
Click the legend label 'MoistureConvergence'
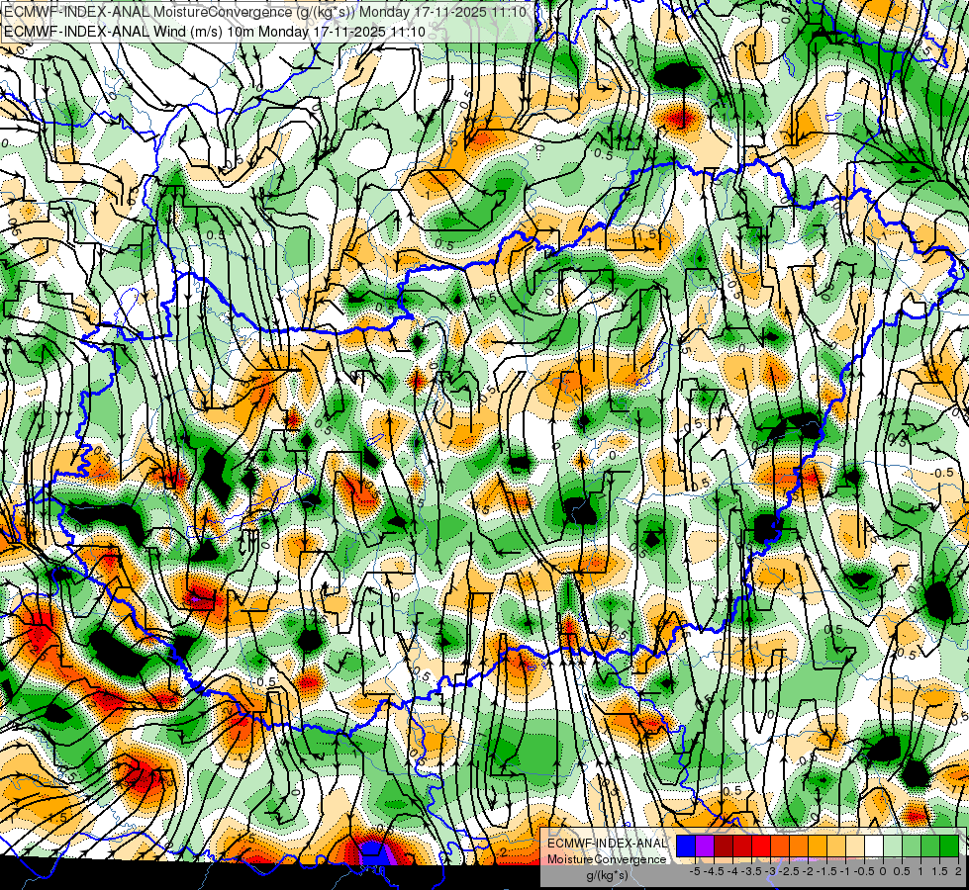click(607, 859)
